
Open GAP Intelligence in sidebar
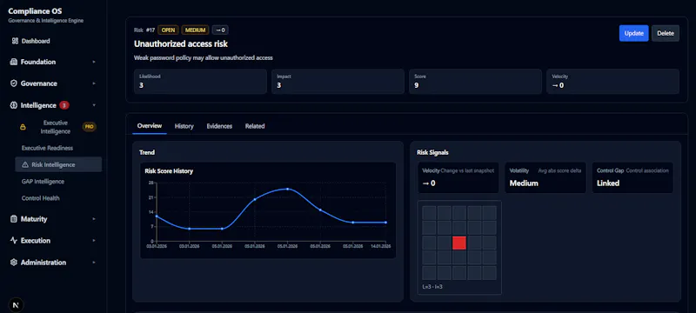[43, 182]
